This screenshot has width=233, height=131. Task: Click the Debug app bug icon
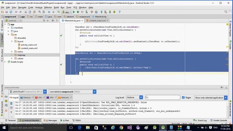pos(78,12)
